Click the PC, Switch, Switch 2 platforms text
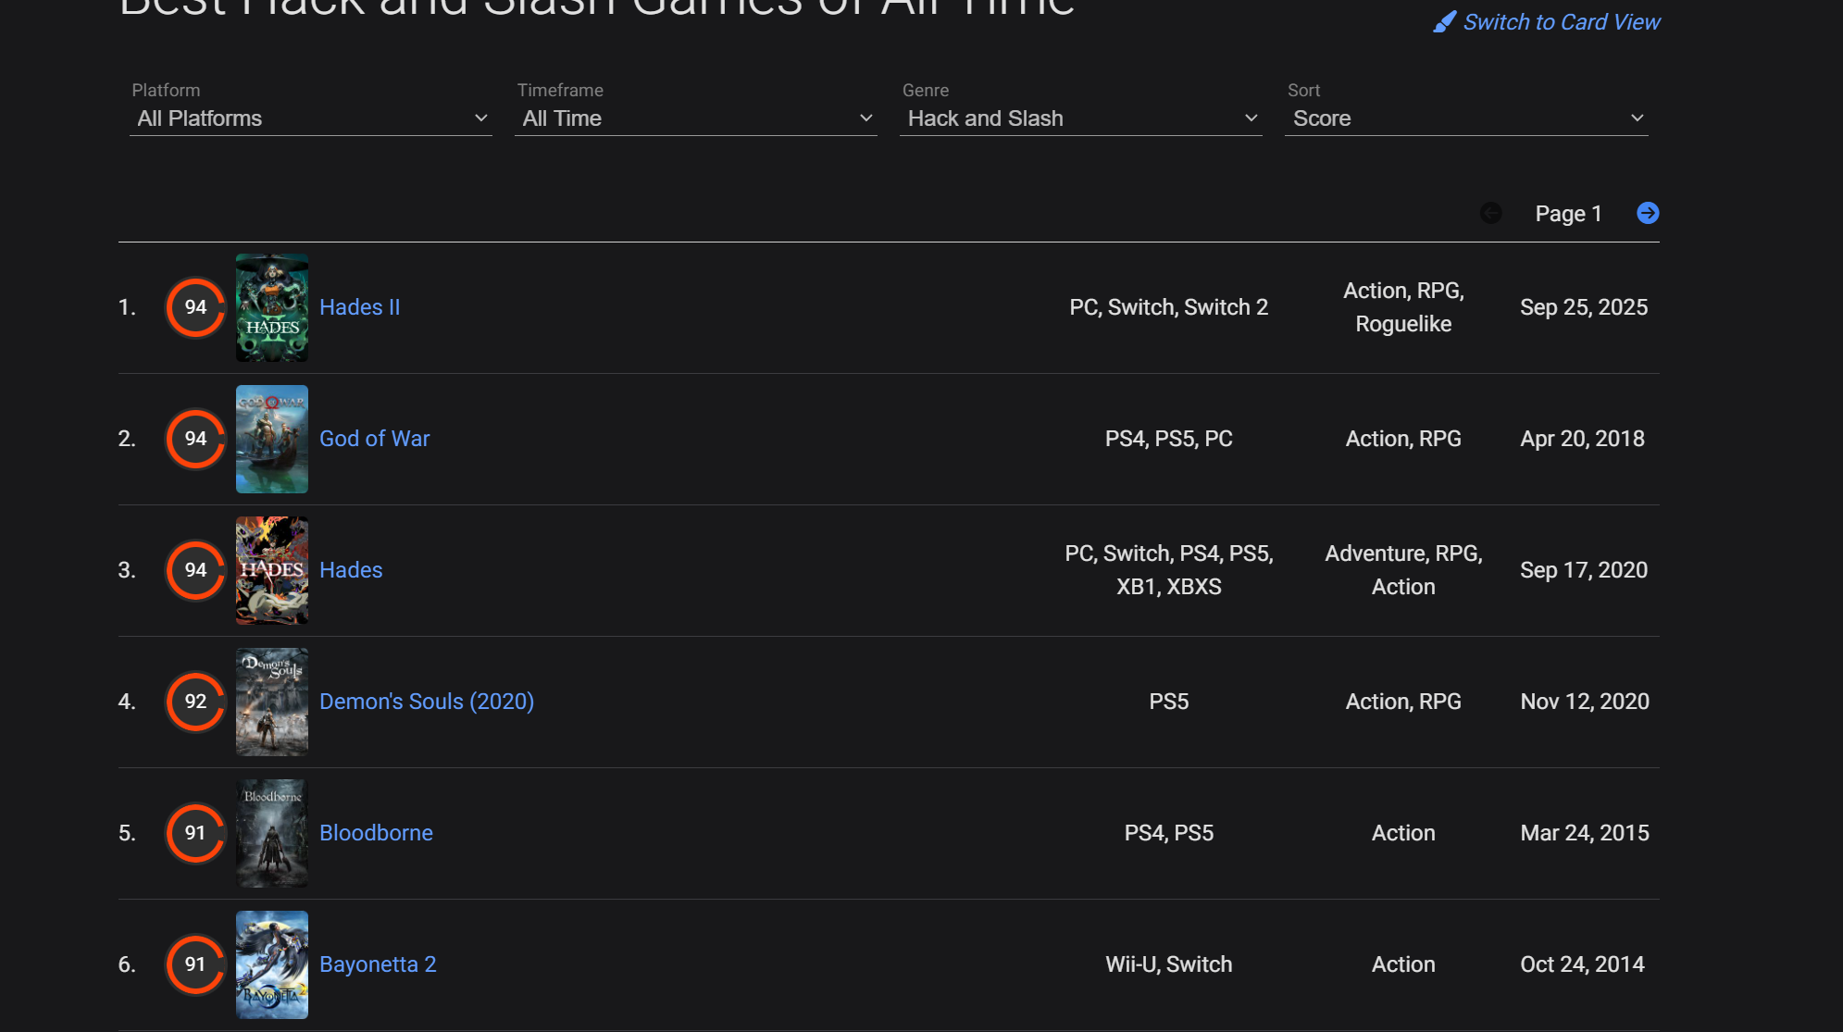Viewport: 1843px width, 1032px height. [x=1169, y=307]
